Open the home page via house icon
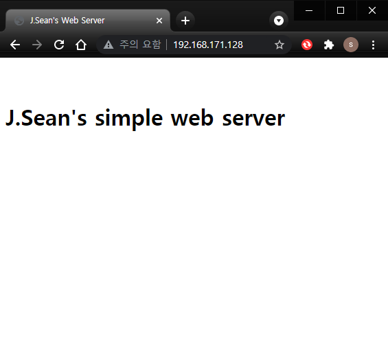 (x=81, y=45)
